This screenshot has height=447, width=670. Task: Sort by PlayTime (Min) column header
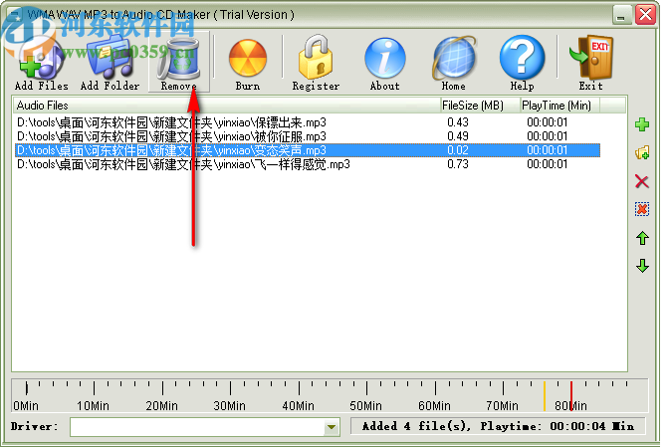(x=559, y=106)
